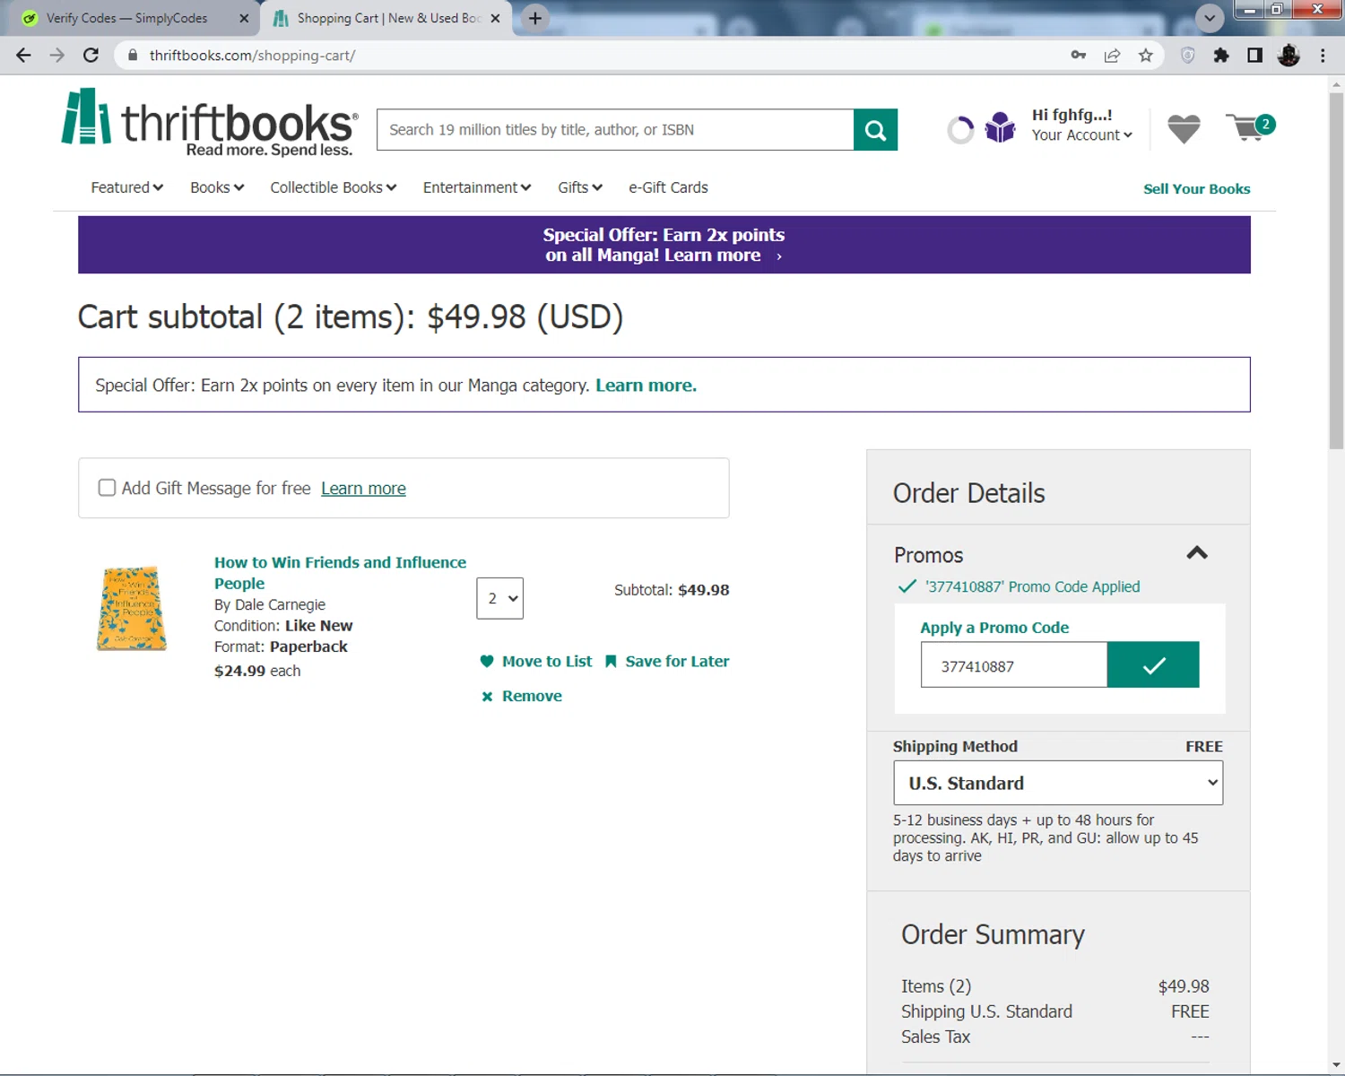Click the book cover thumbnail

[132, 608]
